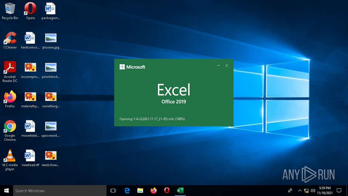Click the Search Windows box
Viewport: 348px width, 196px height.
(x=60, y=191)
